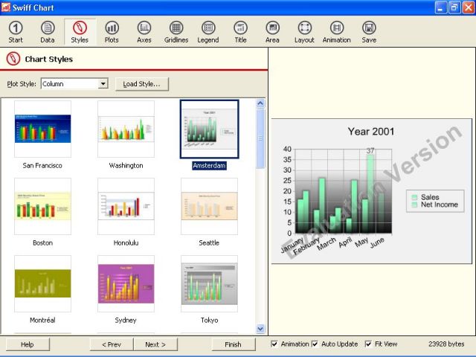Switch to the Area step
Viewport: 476px width, 357px height.
(272, 31)
